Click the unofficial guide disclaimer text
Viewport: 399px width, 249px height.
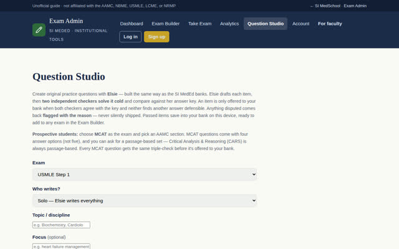104,6
